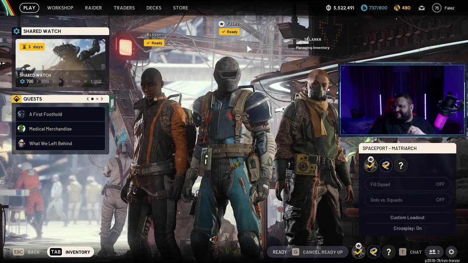Click the Spaceport - Matriarch map header
Screen dimensions: 468x263
click(407, 148)
